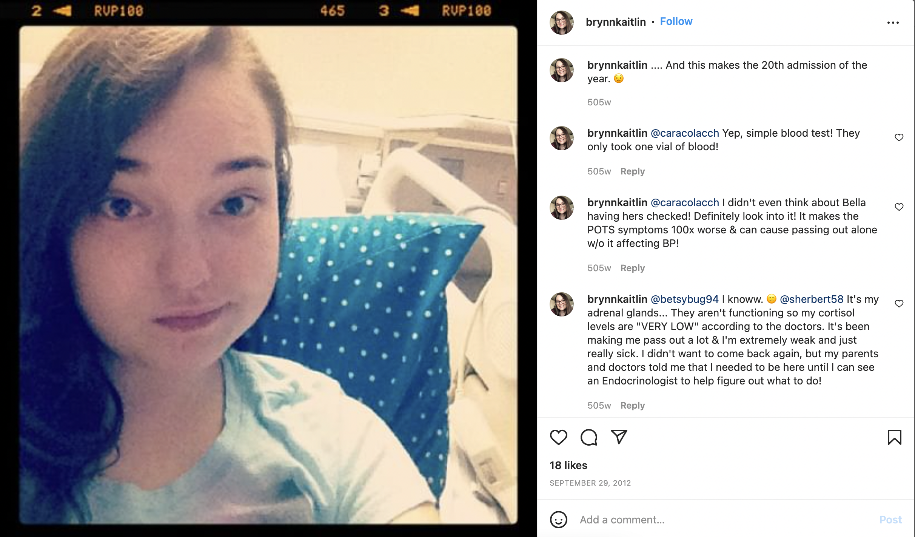Reply to the Endocrinologist comment
The height and width of the screenshot is (537, 915).
click(632, 406)
